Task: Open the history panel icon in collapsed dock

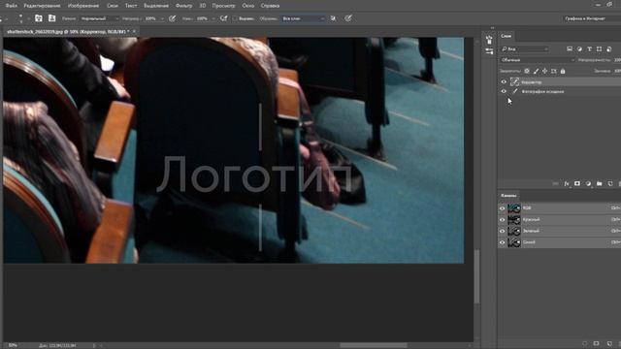Action: click(x=489, y=40)
